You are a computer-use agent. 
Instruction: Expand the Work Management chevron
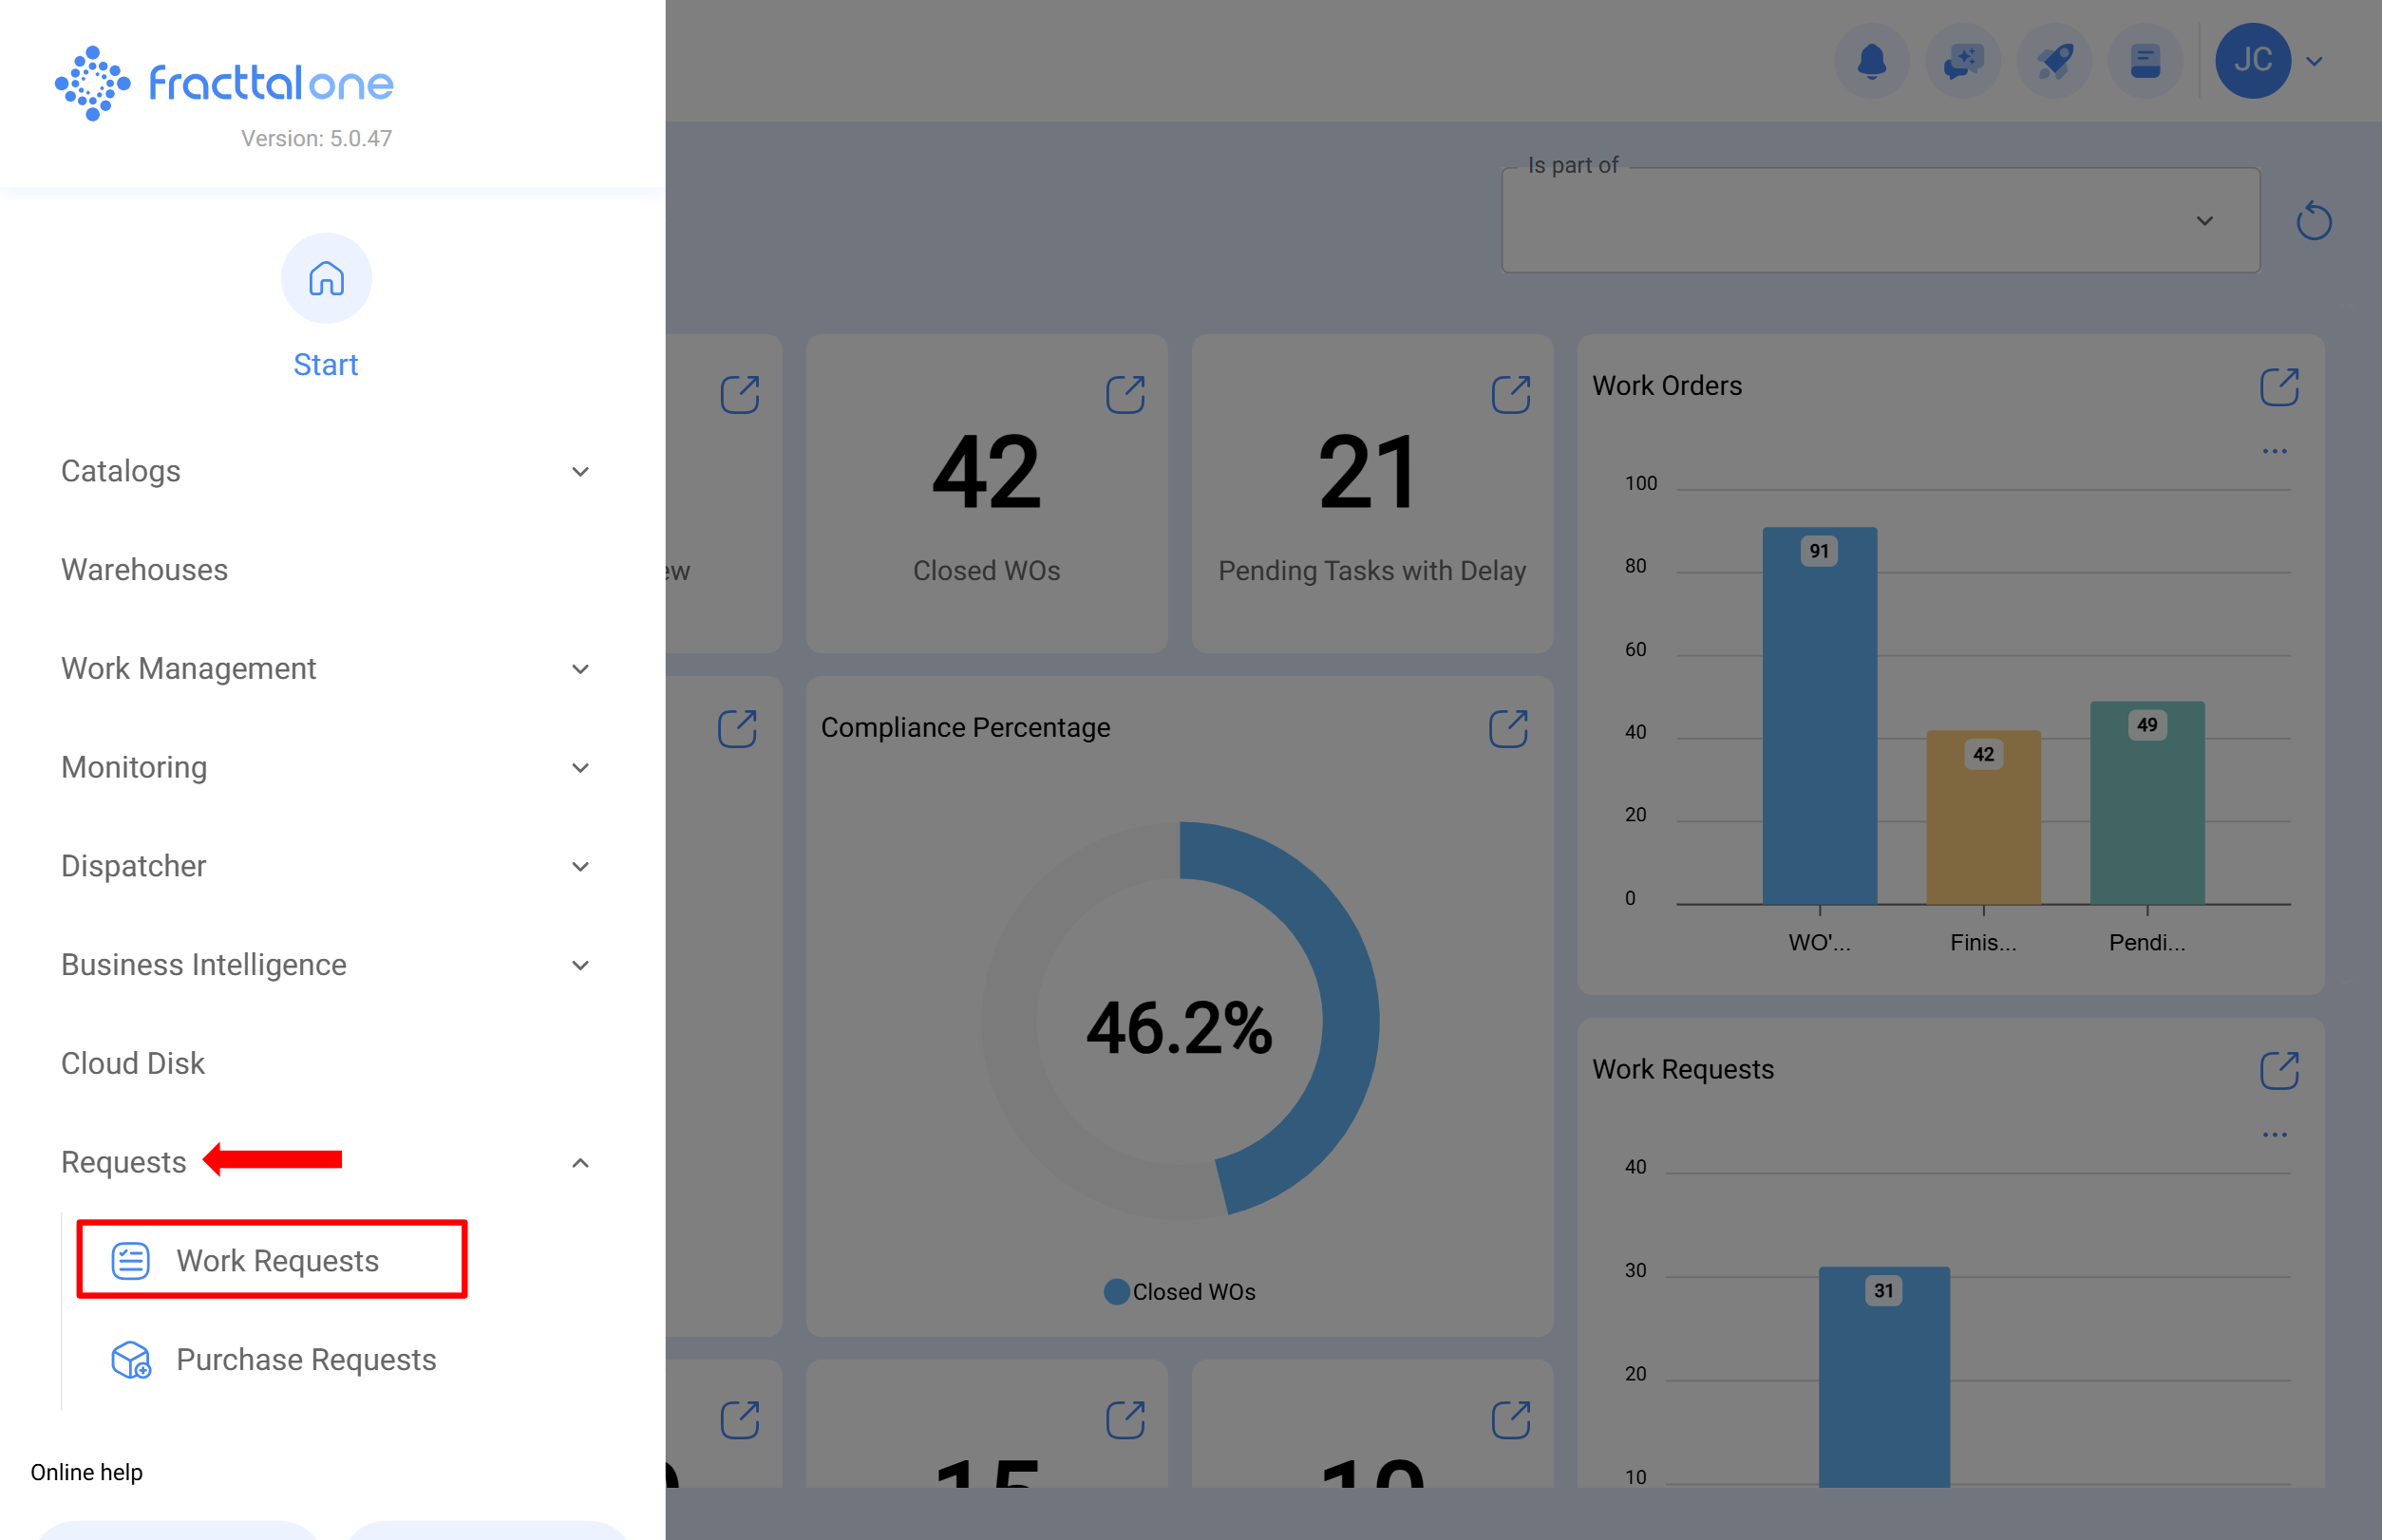[580, 669]
